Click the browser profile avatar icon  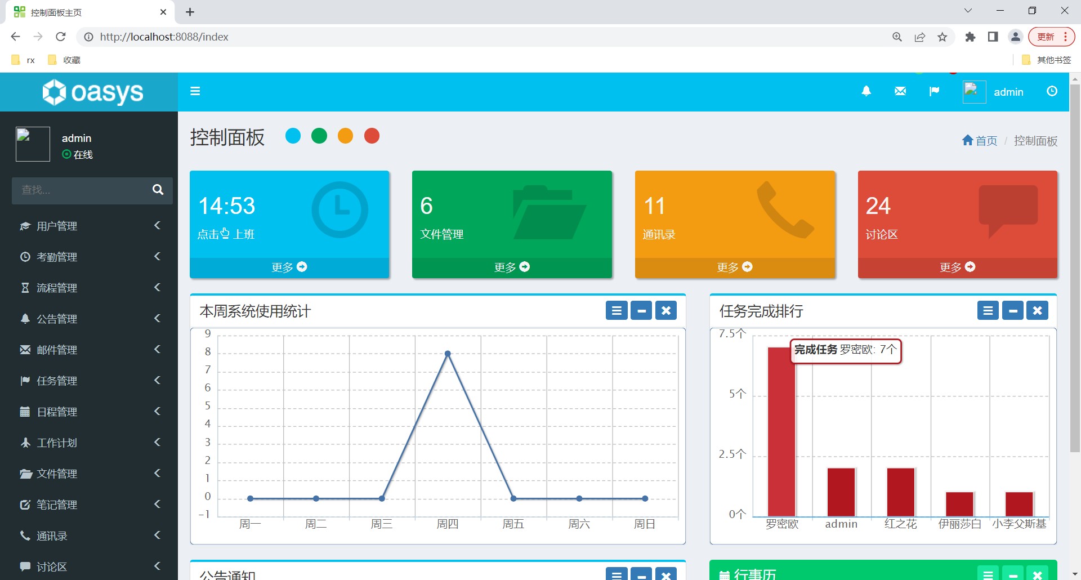pos(1016,37)
